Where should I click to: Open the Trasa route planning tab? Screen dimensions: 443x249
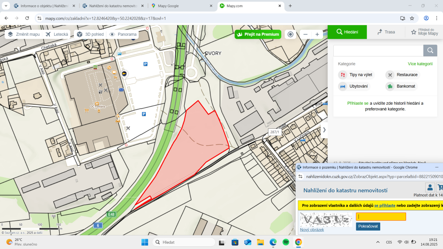tap(386, 32)
